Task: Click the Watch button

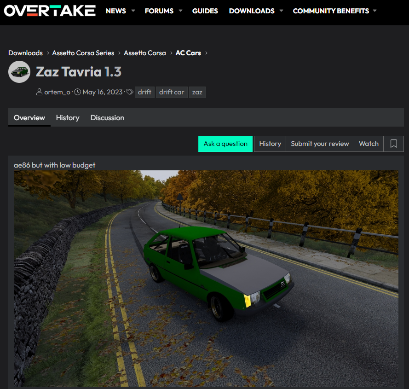Action: pyautogui.click(x=369, y=144)
